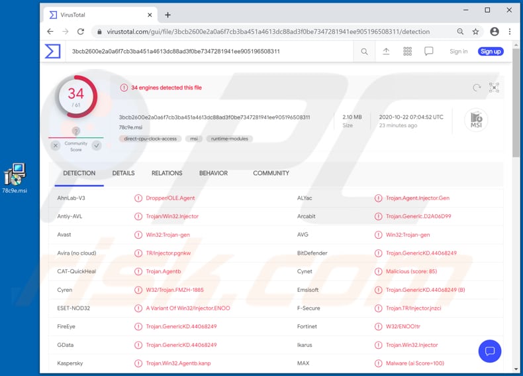
Task: Click the reanalyze refresh icon
Action: (477, 88)
